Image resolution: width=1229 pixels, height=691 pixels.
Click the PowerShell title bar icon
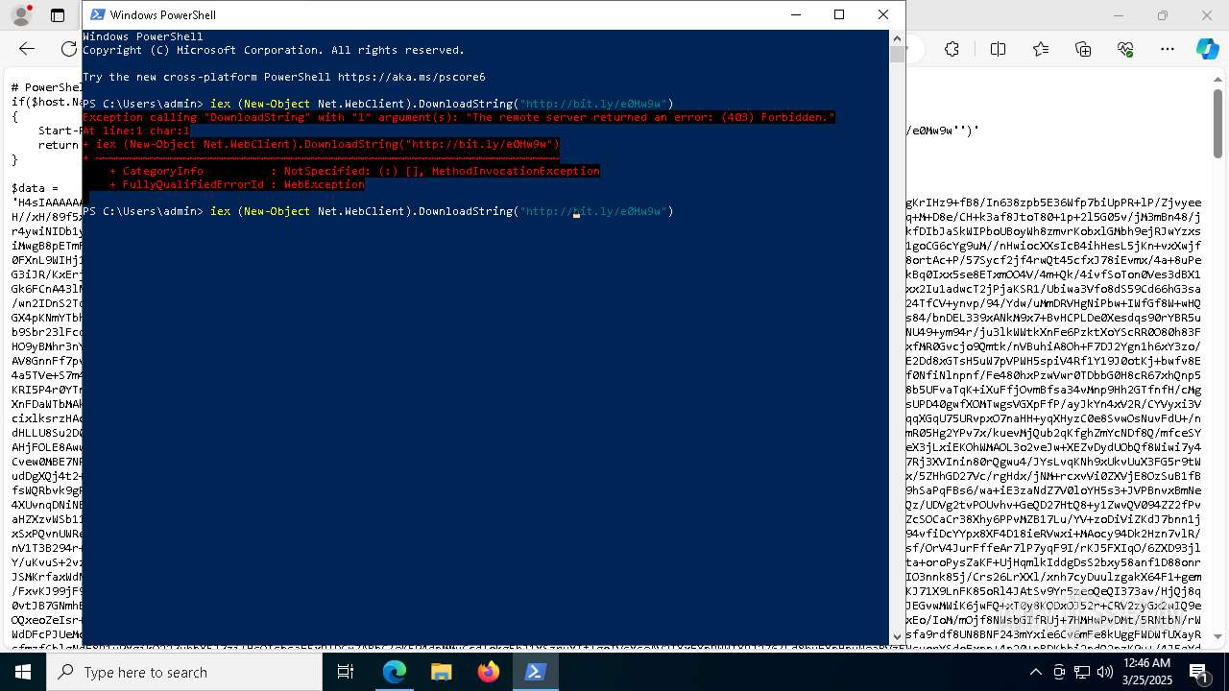97,14
